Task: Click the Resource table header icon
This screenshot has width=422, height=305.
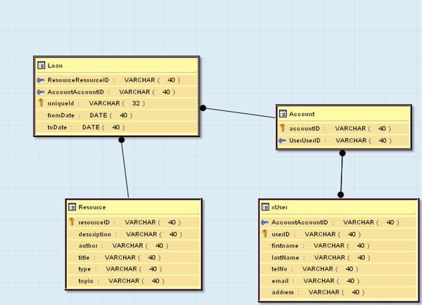Action: (72, 207)
